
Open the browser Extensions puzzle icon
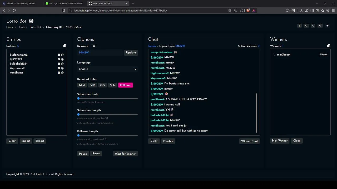pyautogui.click(x=288, y=10)
